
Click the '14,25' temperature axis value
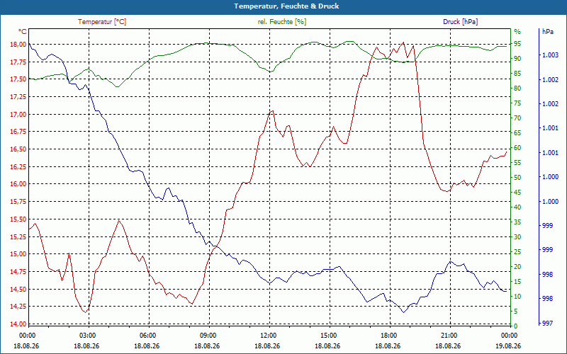point(19,307)
